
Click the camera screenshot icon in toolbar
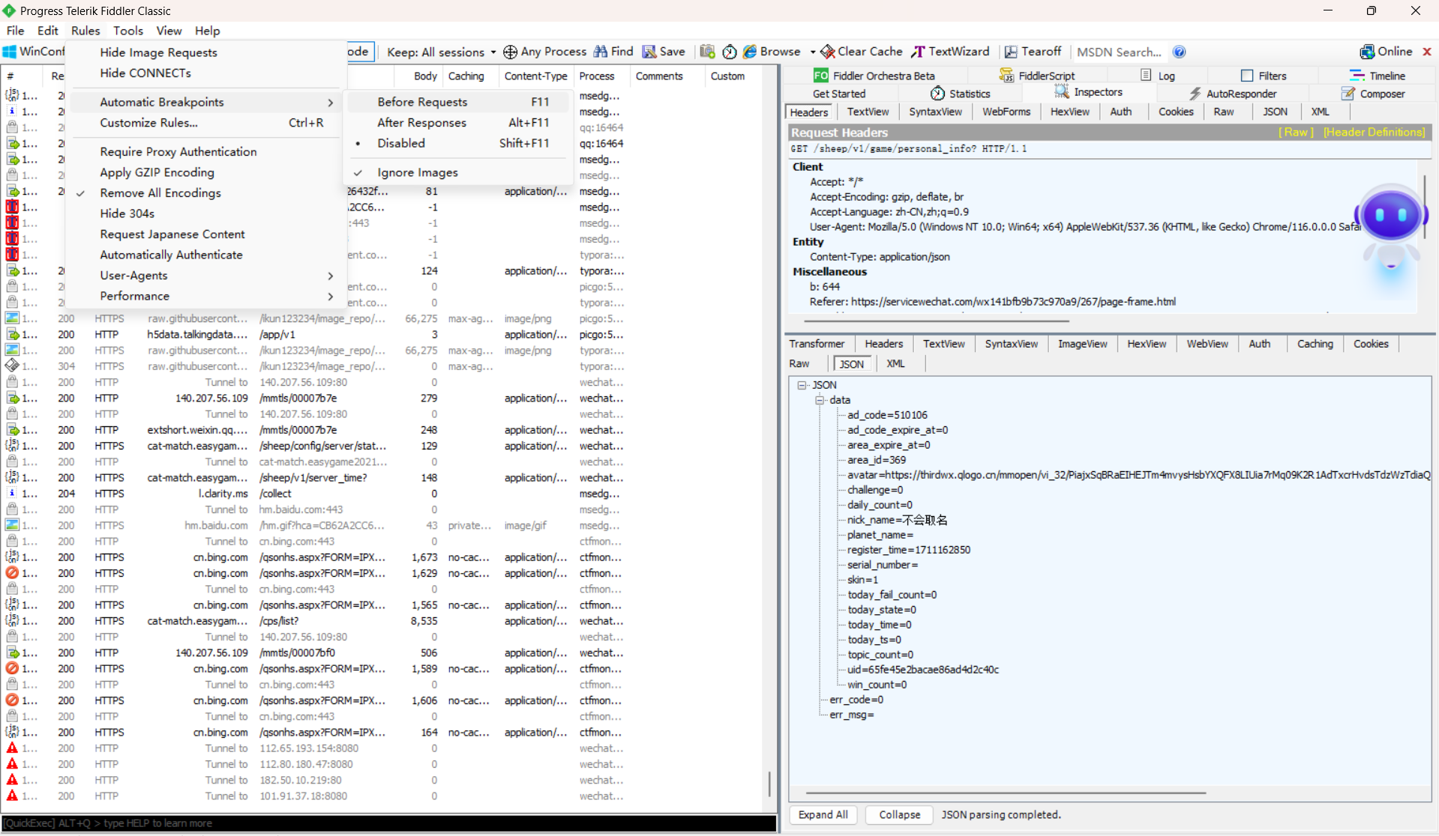707,52
